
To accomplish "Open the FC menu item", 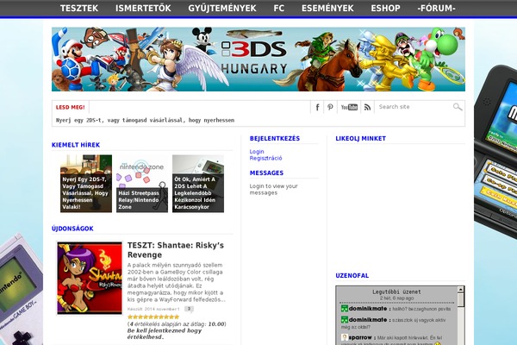I will click(279, 9).
